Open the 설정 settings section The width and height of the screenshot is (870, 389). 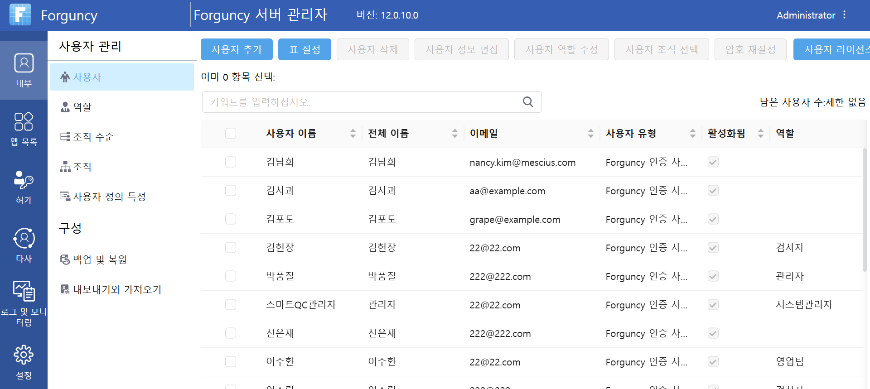pyautogui.click(x=24, y=362)
